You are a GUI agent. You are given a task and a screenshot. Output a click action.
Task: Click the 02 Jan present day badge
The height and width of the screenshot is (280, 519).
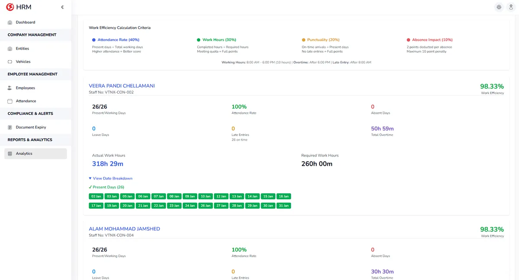(96, 196)
